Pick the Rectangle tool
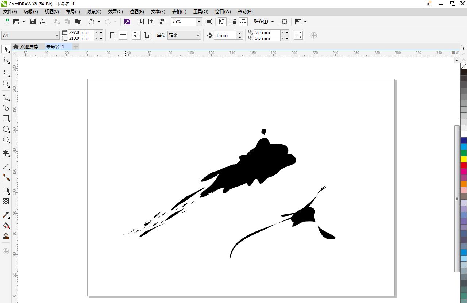 click(x=6, y=119)
